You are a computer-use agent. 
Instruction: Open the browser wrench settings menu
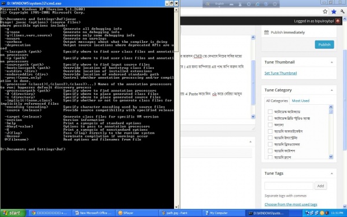coord(342,12)
